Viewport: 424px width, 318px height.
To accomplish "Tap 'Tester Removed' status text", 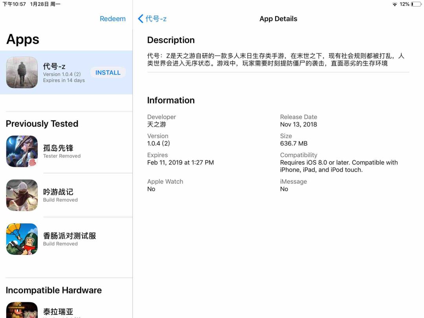I will (x=62, y=156).
